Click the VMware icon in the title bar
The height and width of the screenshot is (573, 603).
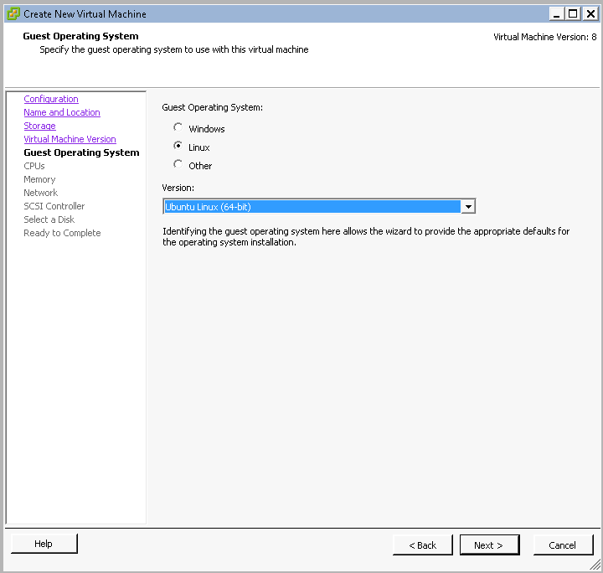click(x=13, y=14)
